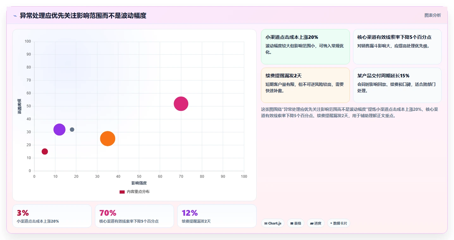Open the 续费提醒漏发2天 orange card
Viewport: 454px width, 240px height.
pos(305,85)
